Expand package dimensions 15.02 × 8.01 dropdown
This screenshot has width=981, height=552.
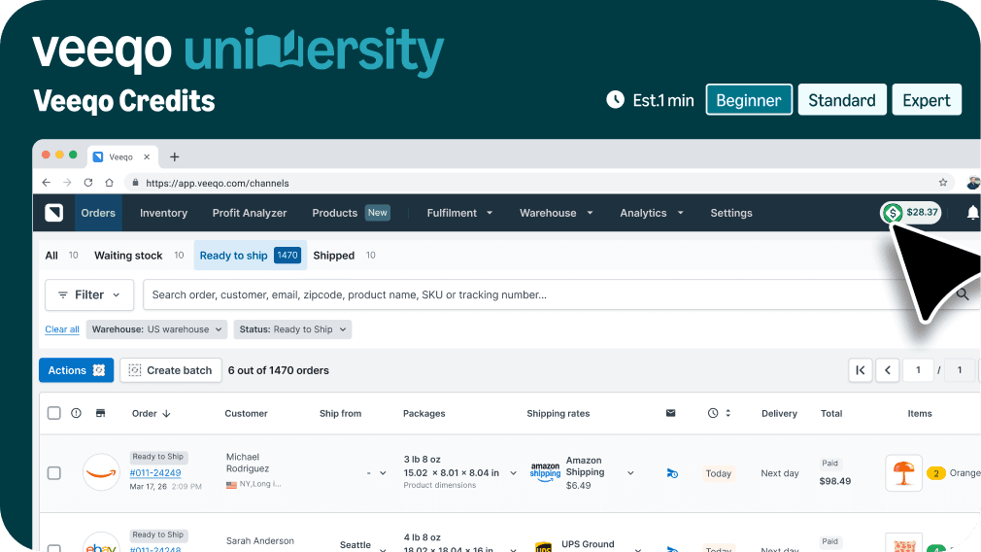click(513, 473)
